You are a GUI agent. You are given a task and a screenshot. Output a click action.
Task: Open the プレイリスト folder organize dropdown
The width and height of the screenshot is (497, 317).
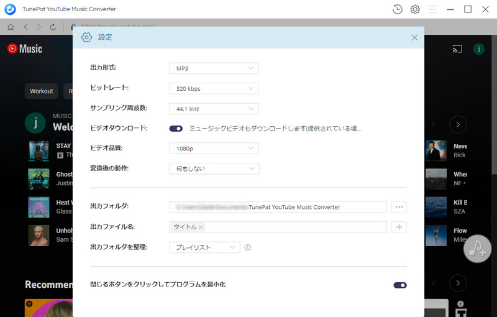pyautogui.click(x=204, y=247)
